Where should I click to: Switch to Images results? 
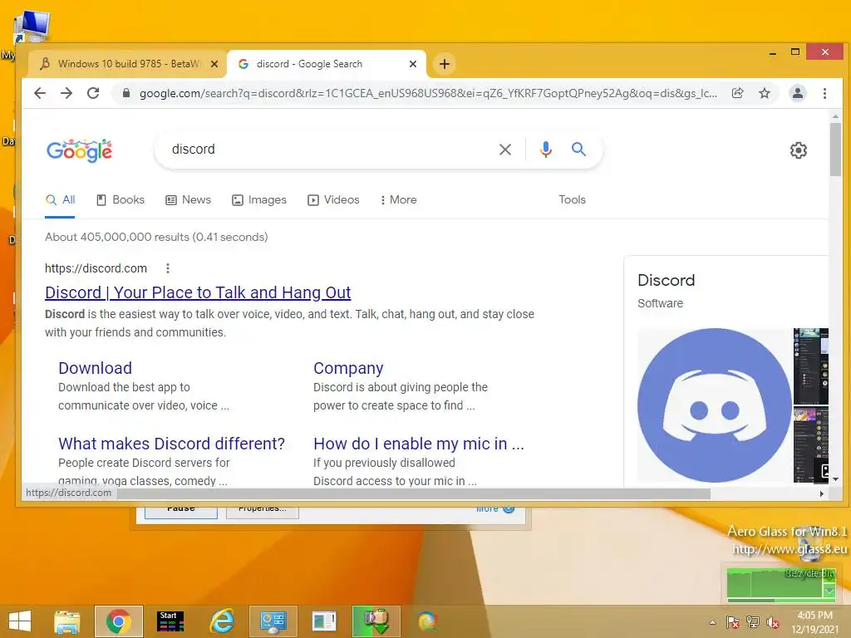259,199
